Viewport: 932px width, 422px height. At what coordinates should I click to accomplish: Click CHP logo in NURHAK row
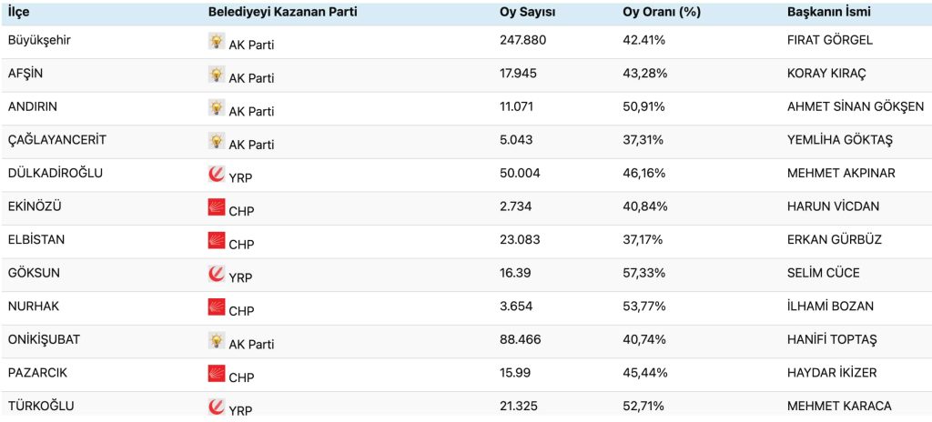217,307
